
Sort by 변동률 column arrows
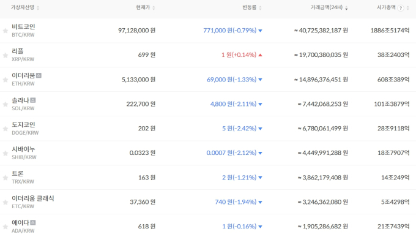260,8
